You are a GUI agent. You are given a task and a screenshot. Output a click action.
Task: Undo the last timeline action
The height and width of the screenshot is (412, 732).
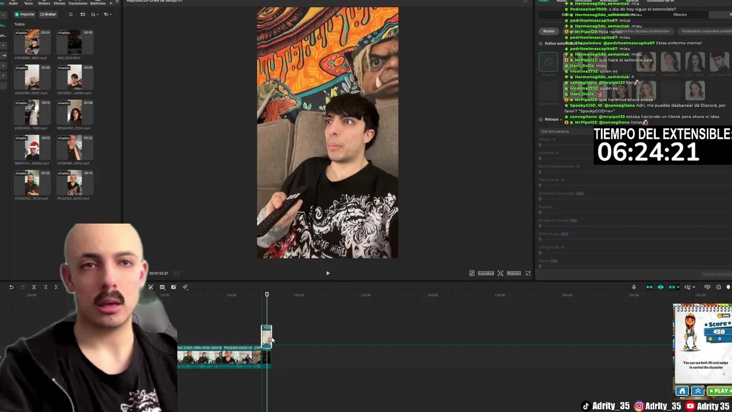[11, 287]
